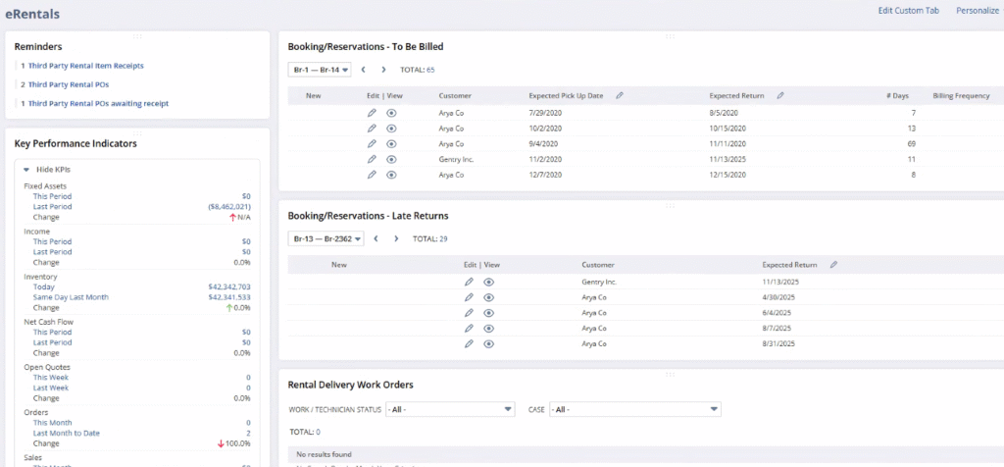
Task: Go to previous page in Late Returns list
Action: (x=376, y=238)
